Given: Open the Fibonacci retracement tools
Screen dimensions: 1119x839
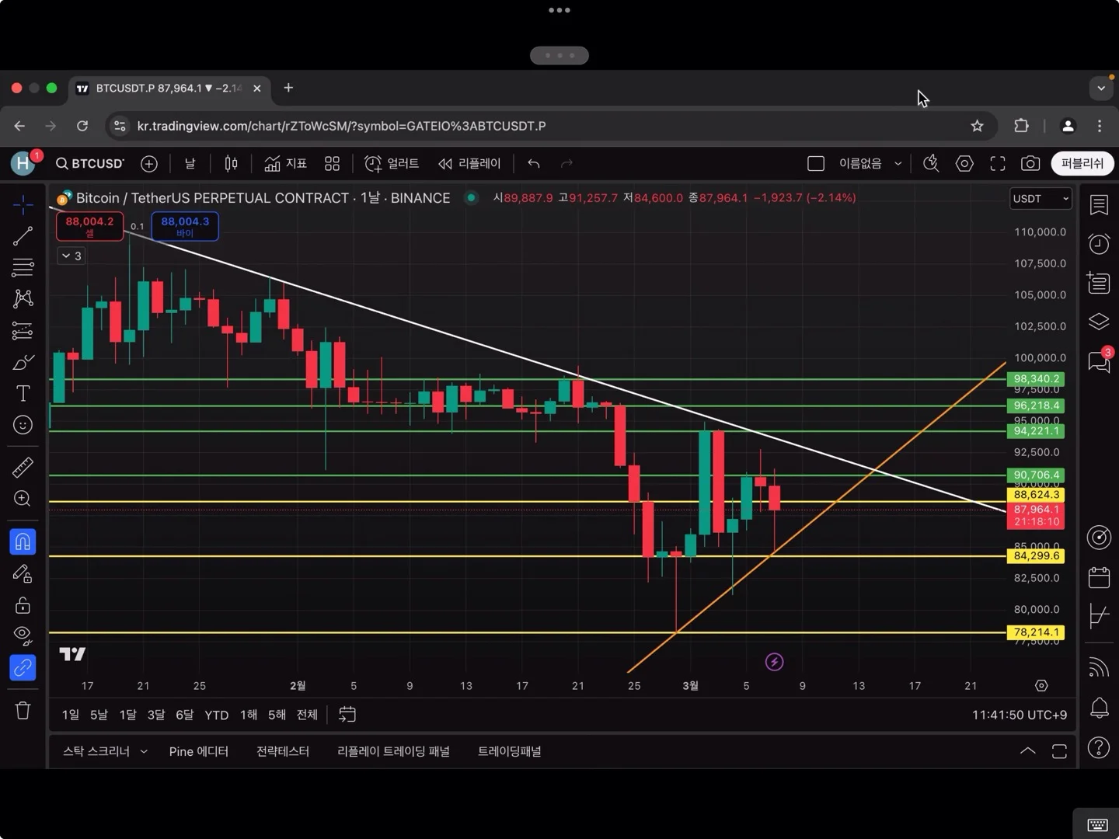Looking at the screenshot, I should 23,268.
